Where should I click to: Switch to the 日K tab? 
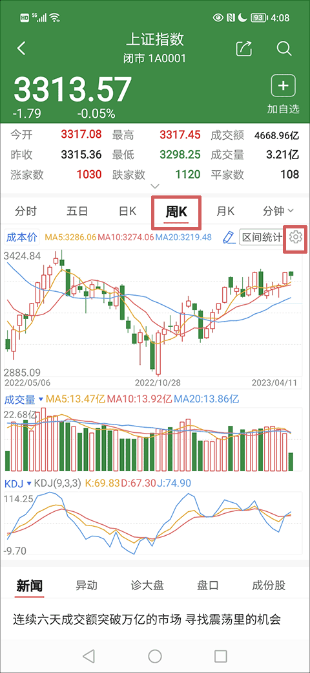[x=127, y=211]
